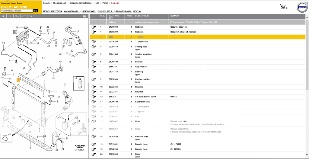Open info icon for the Bracket row
Image resolution: width=309 pixels, height=159 pixels.
(94, 62)
